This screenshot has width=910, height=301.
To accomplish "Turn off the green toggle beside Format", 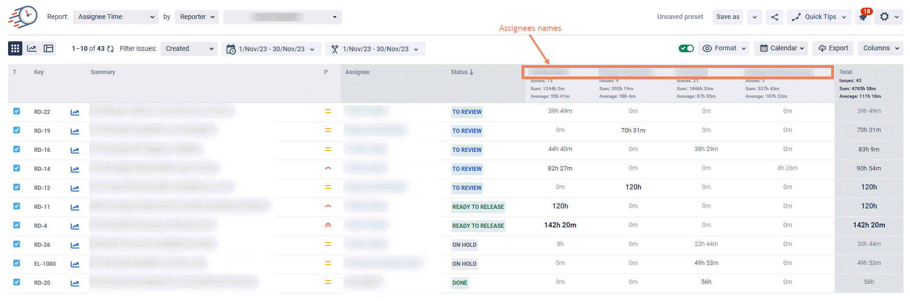I will click(x=686, y=48).
